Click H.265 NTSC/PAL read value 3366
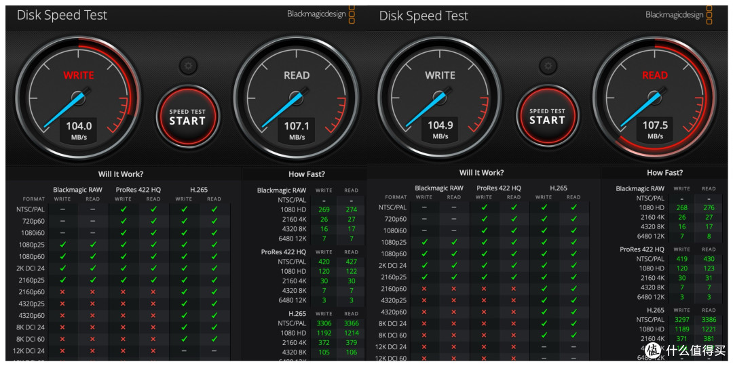 pyautogui.click(x=351, y=323)
